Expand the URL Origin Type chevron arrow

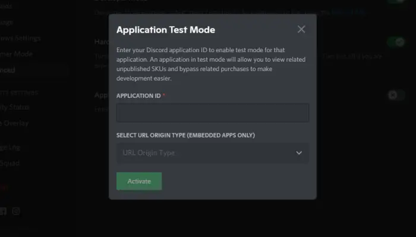point(299,153)
